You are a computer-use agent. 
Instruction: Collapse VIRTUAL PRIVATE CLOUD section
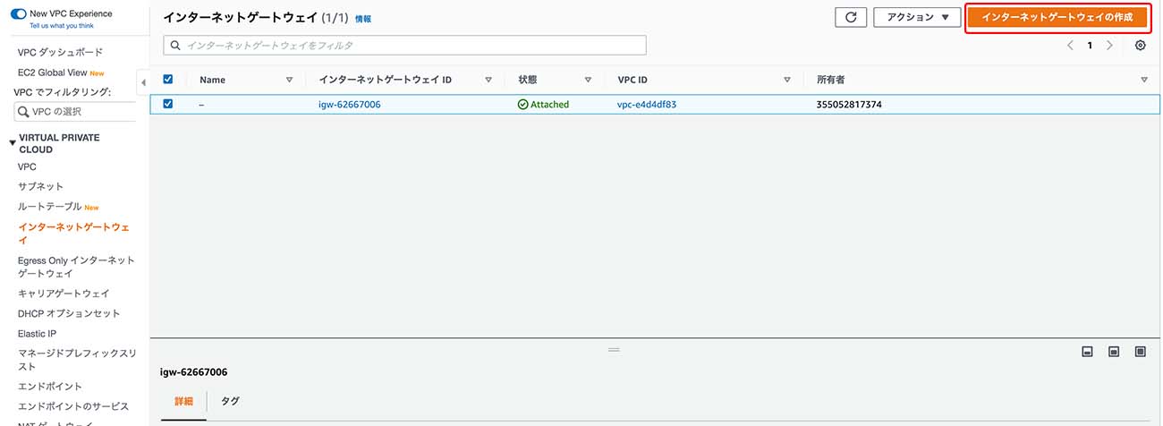[x=13, y=142]
